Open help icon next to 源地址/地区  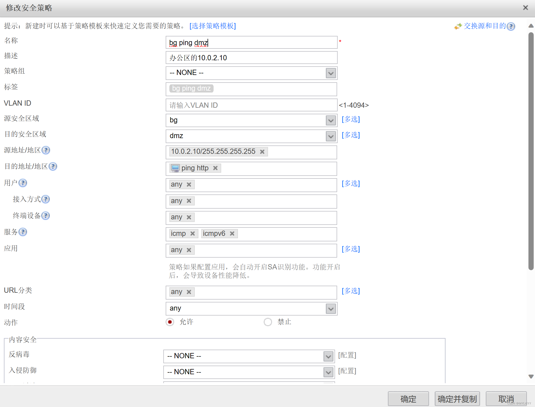click(x=46, y=150)
